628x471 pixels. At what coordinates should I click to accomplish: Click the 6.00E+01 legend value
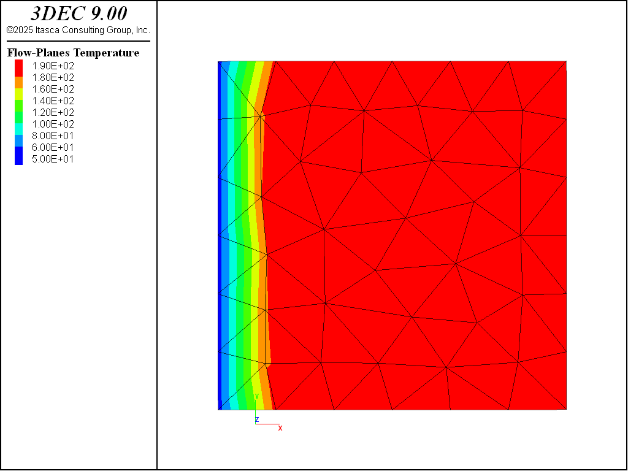pos(53,147)
